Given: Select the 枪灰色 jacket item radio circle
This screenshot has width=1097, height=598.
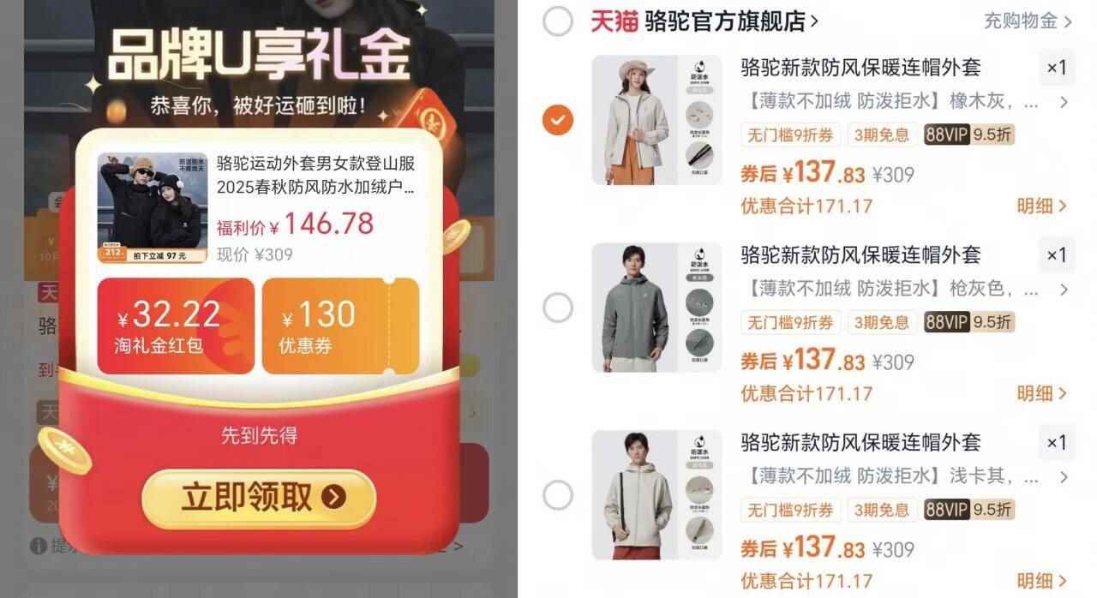Looking at the screenshot, I should click(558, 308).
